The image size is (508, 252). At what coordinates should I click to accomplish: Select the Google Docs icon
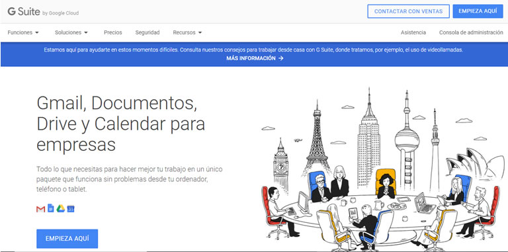[x=50, y=208]
